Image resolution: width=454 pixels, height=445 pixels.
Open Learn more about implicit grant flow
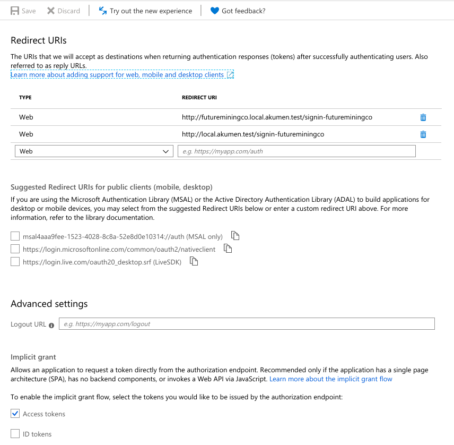[331, 379]
